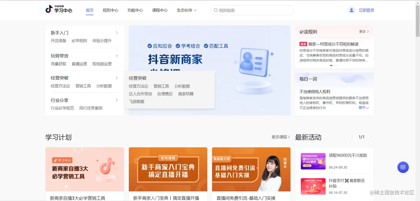This screenshot has height=201, width=420.
Task: Select the first carousel dot under 必读规则
Action: pos(331,65)
